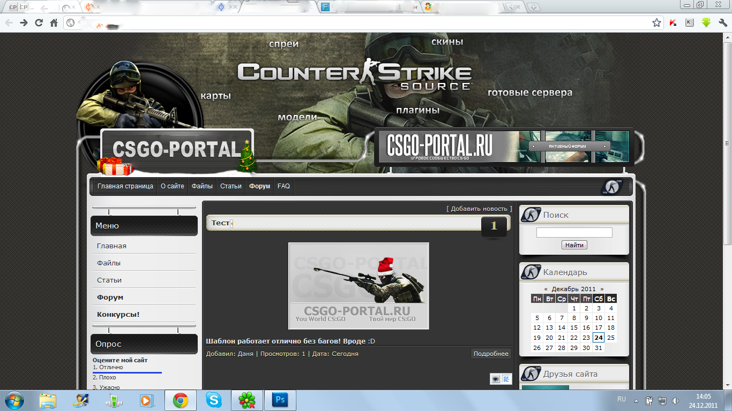The width and height of the screenshot is (732, 411).
Task: Open Chrome wrench settings menu
Action: [722, 22]
